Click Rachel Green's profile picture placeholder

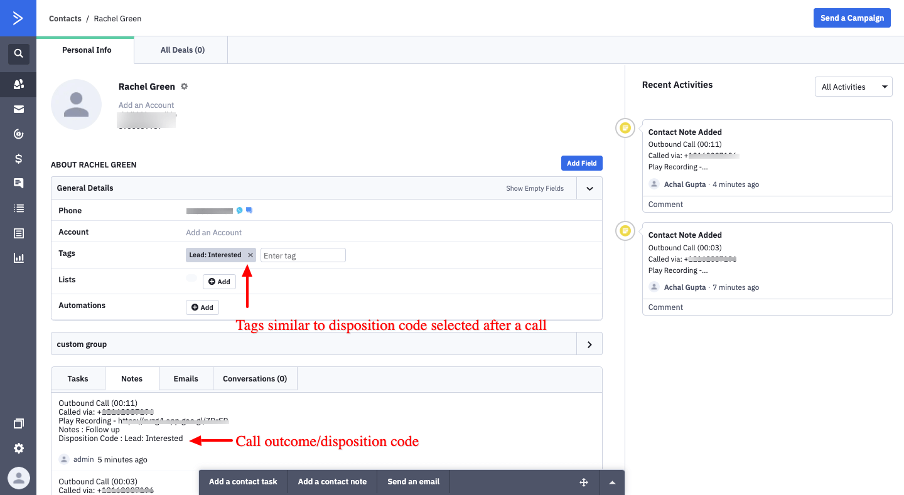(76, 104)
